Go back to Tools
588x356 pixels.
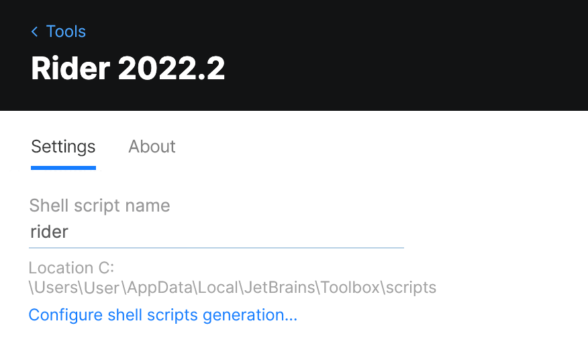(66, 32)
